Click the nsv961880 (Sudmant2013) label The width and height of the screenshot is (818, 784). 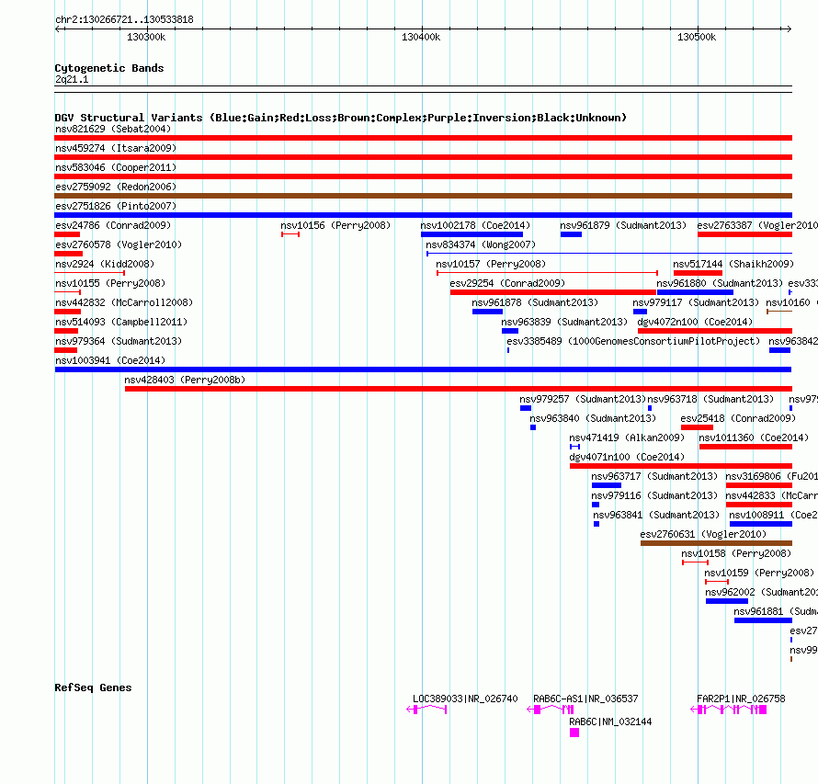click(720, 283)
